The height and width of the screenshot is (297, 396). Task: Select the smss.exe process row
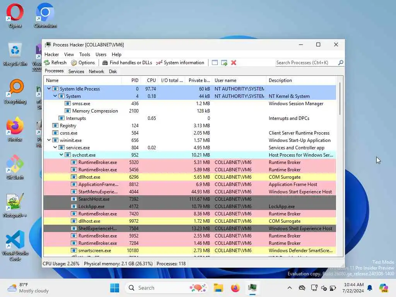click(x=189, y=104)
